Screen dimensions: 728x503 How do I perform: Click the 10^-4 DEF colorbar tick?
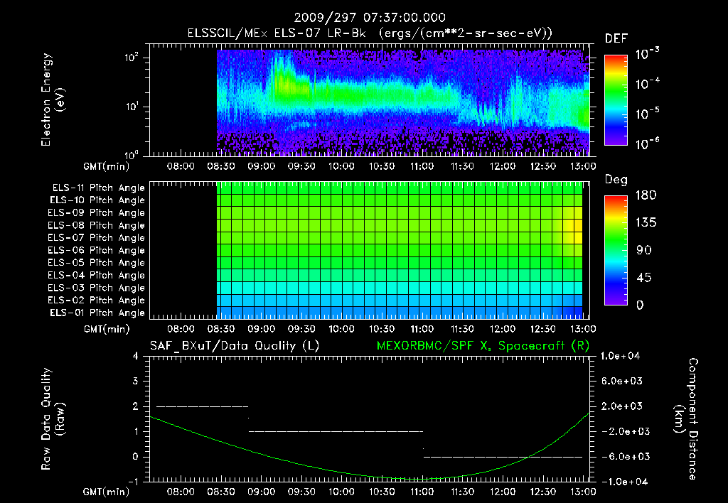click(647, 84)
